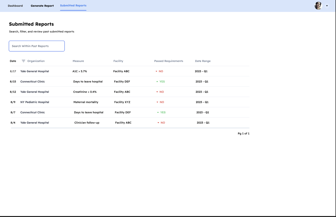The height and width of the screenshot is (217, 336).
Task: Open the Date Range column header menu
Action: [x=203, y=61]
